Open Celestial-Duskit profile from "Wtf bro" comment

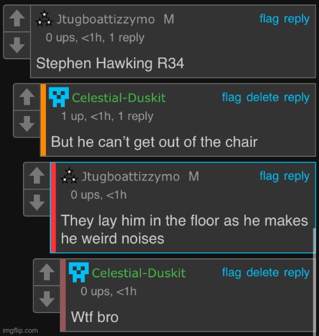(x=138, y=273)
